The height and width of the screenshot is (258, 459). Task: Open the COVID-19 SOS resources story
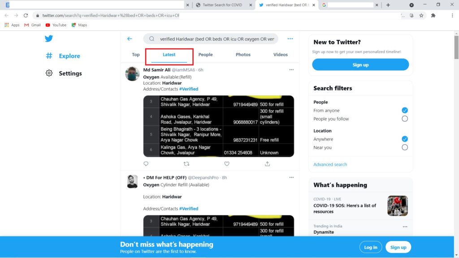345,209
